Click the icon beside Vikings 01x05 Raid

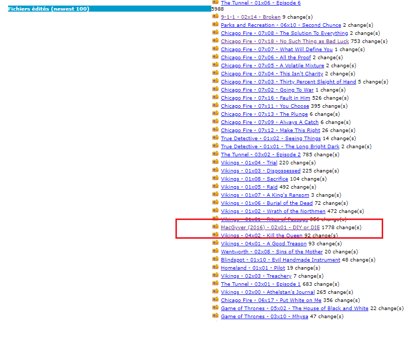tap(215, 186)
